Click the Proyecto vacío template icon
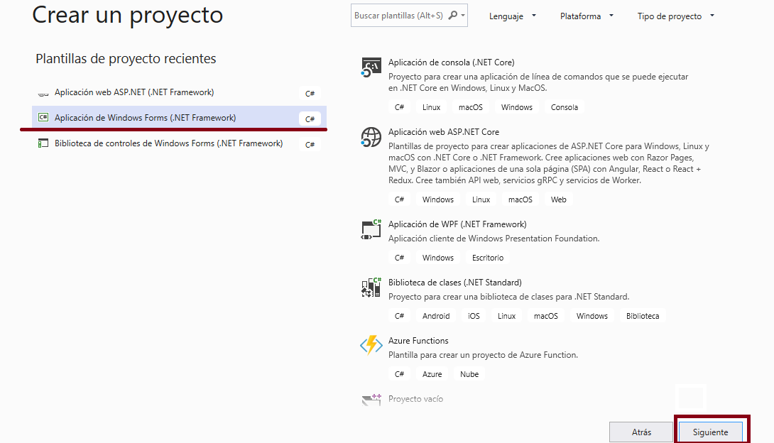The width and height of the screenshot is (774, 443). (371, 399)
